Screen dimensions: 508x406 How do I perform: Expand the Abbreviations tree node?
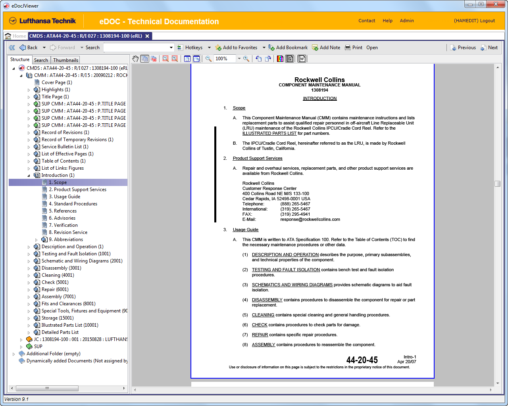[36, 240]
